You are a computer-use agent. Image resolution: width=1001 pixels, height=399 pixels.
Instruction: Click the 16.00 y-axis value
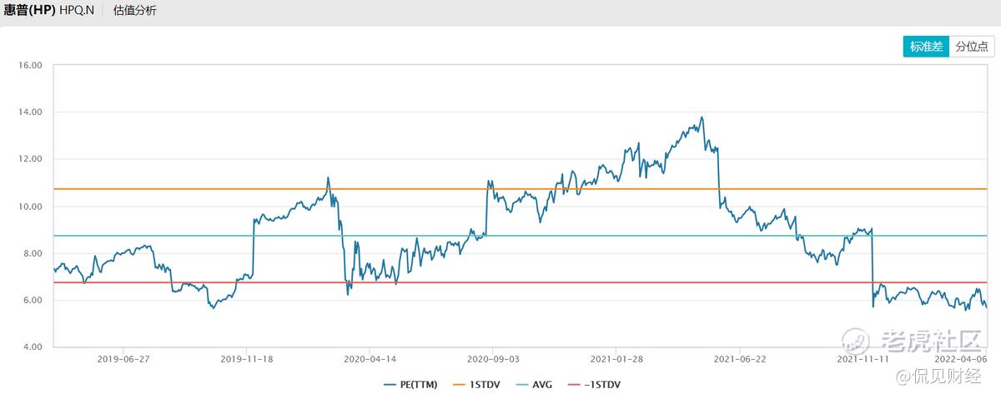pyautogui.click(x=30, y=65)
